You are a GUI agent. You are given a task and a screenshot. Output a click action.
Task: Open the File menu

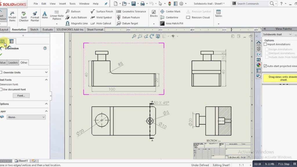tap(36, 3)
